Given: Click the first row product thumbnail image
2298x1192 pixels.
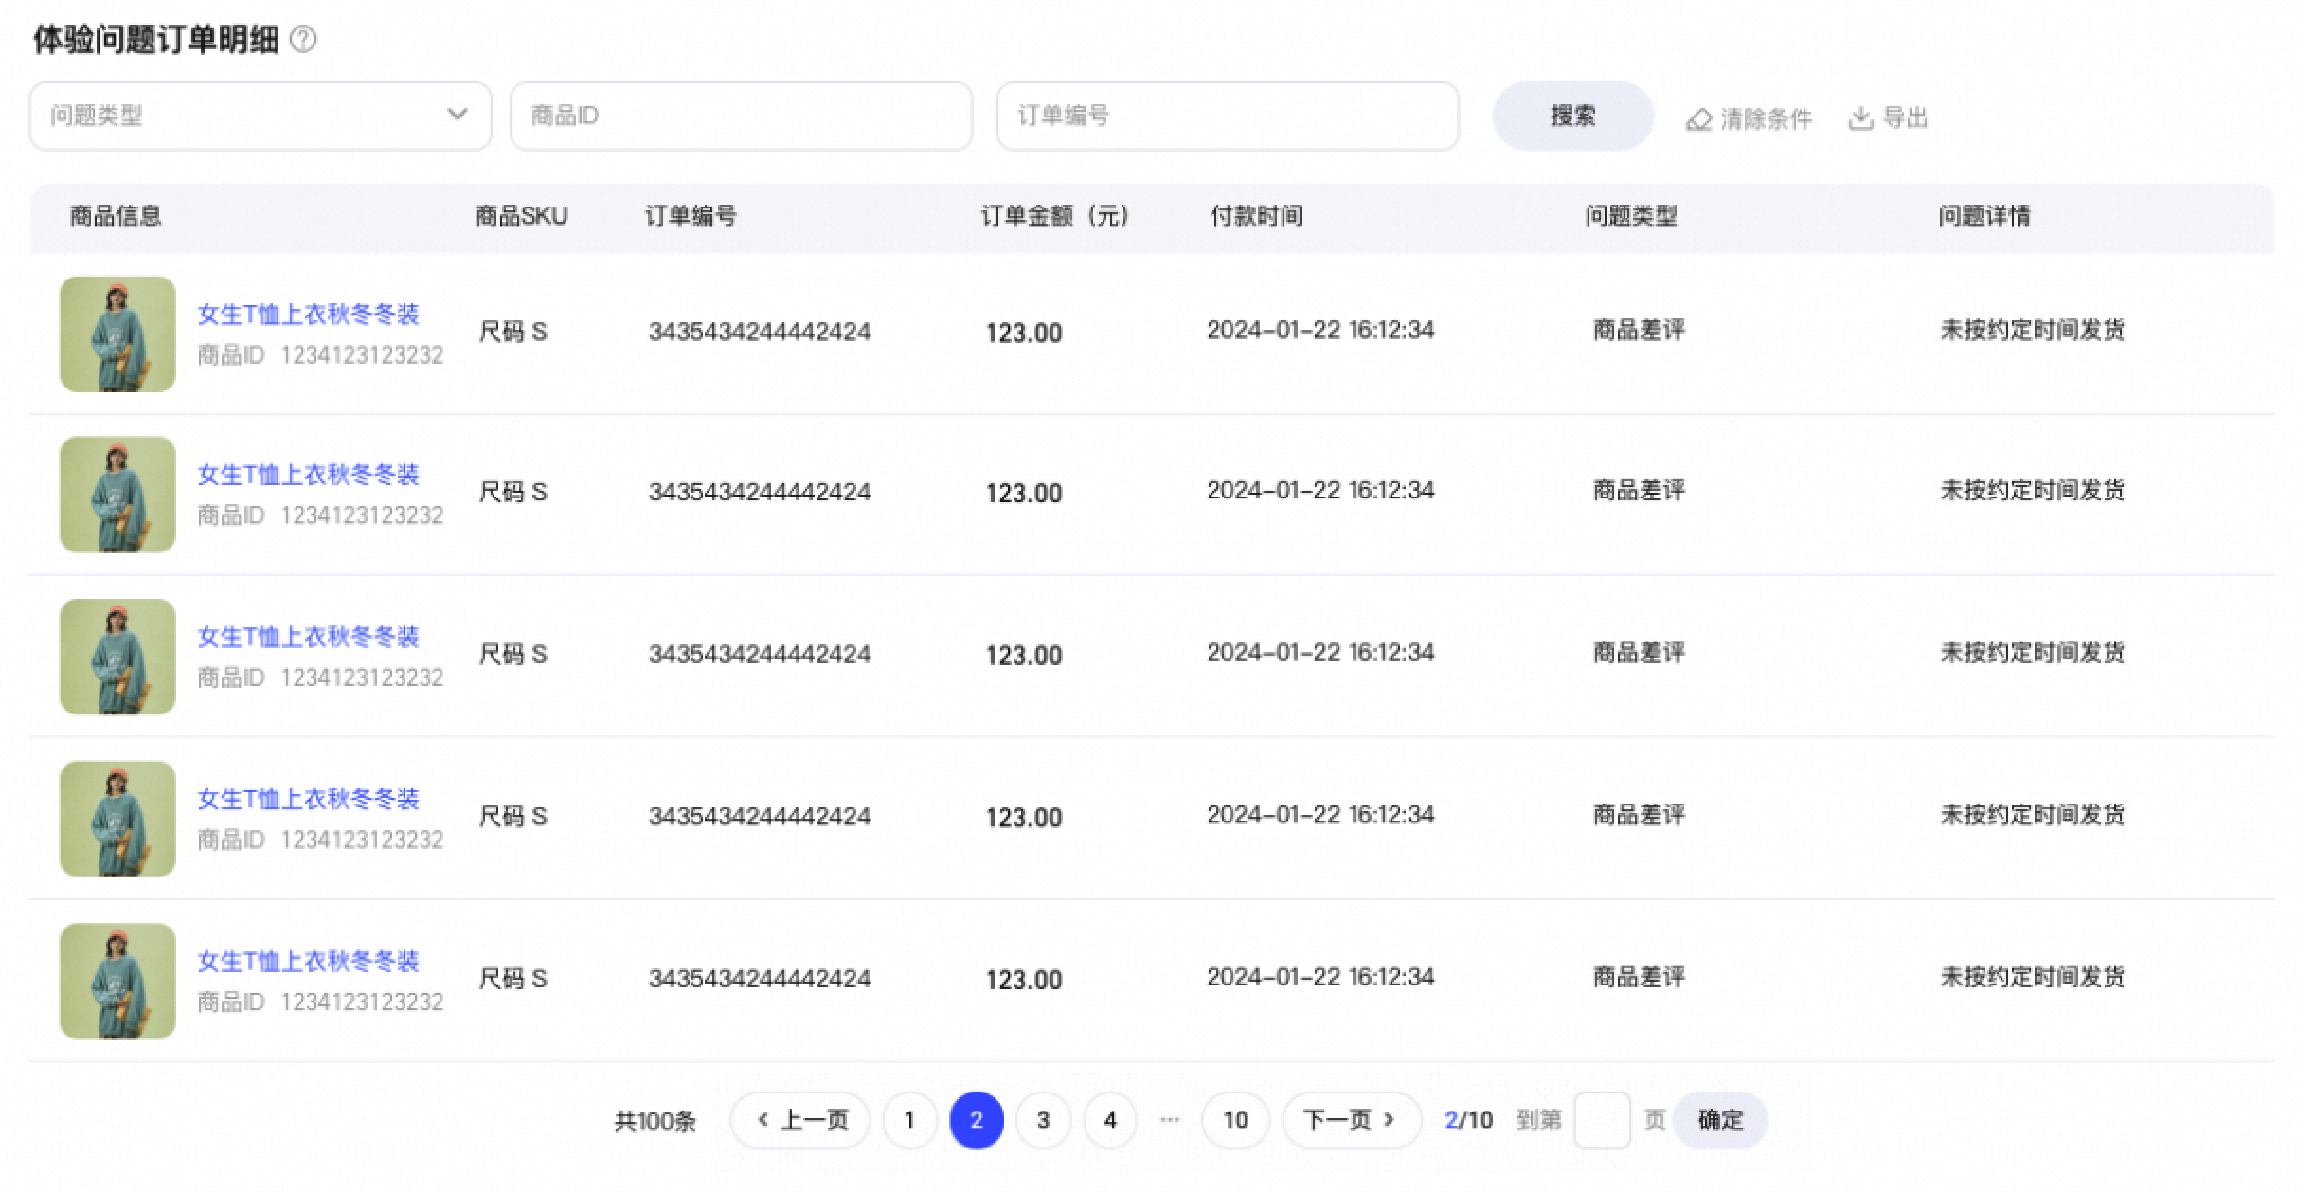Looking at the screenshot, I should click(x=117, y=334).
